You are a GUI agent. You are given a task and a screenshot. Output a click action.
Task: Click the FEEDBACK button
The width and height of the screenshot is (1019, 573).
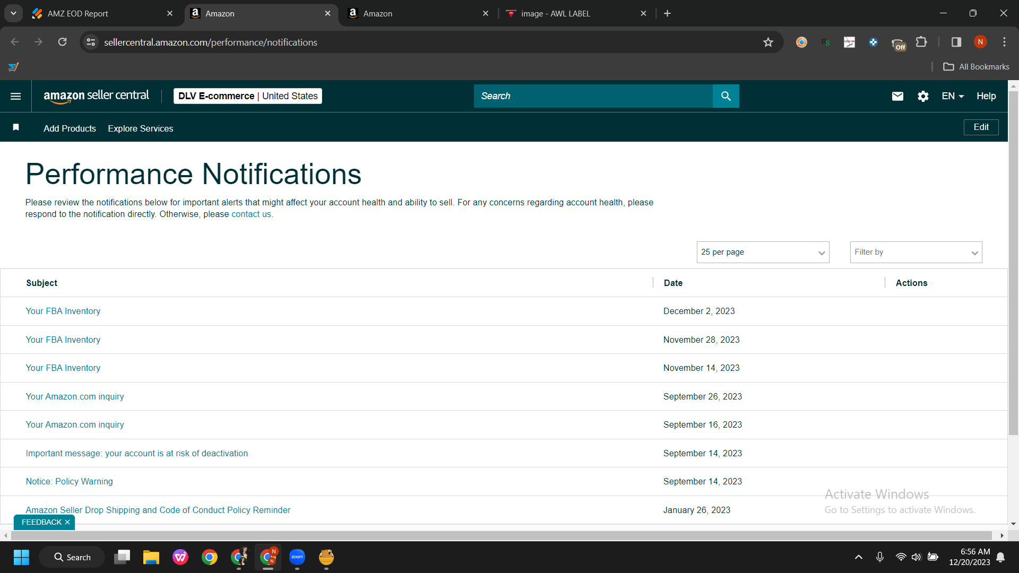(x=41, y=523)
